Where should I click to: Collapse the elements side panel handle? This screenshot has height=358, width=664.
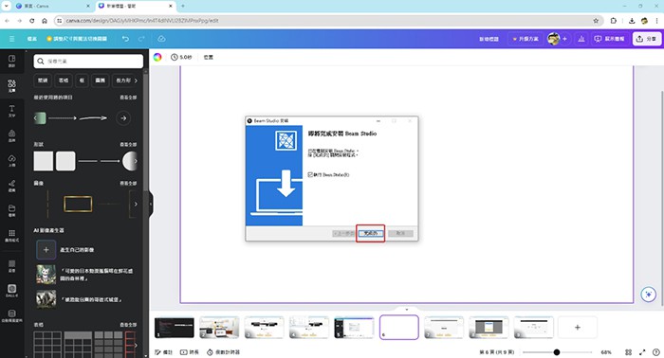[x=151, y=204]
